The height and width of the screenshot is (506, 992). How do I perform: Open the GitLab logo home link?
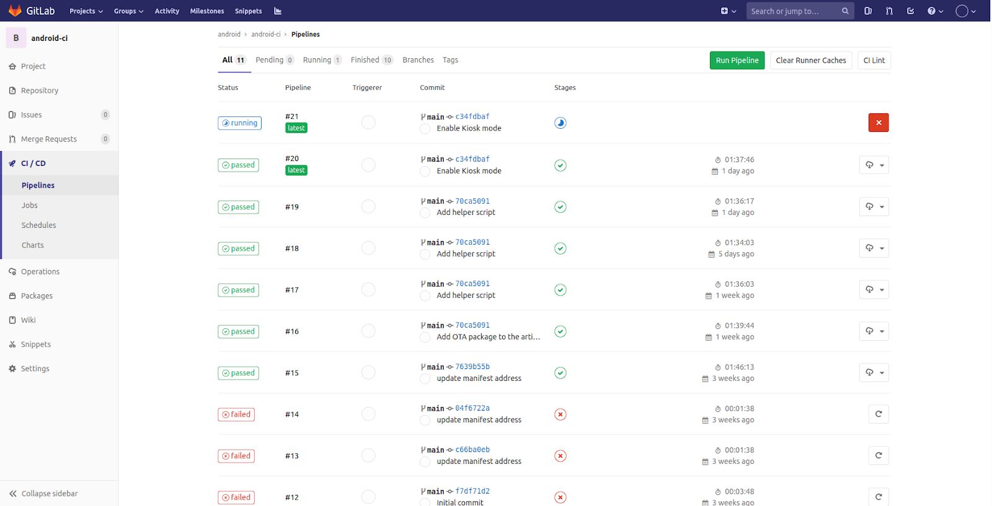(32, 11)
